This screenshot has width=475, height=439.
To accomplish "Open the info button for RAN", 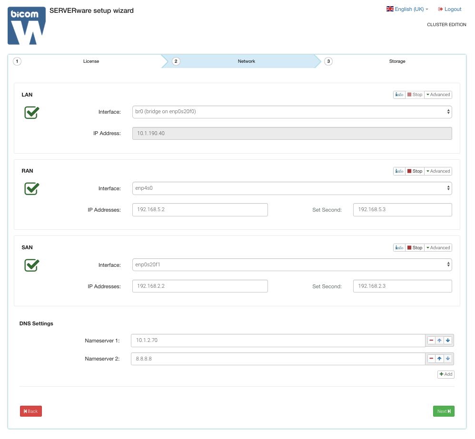I will tap(399, 171).
